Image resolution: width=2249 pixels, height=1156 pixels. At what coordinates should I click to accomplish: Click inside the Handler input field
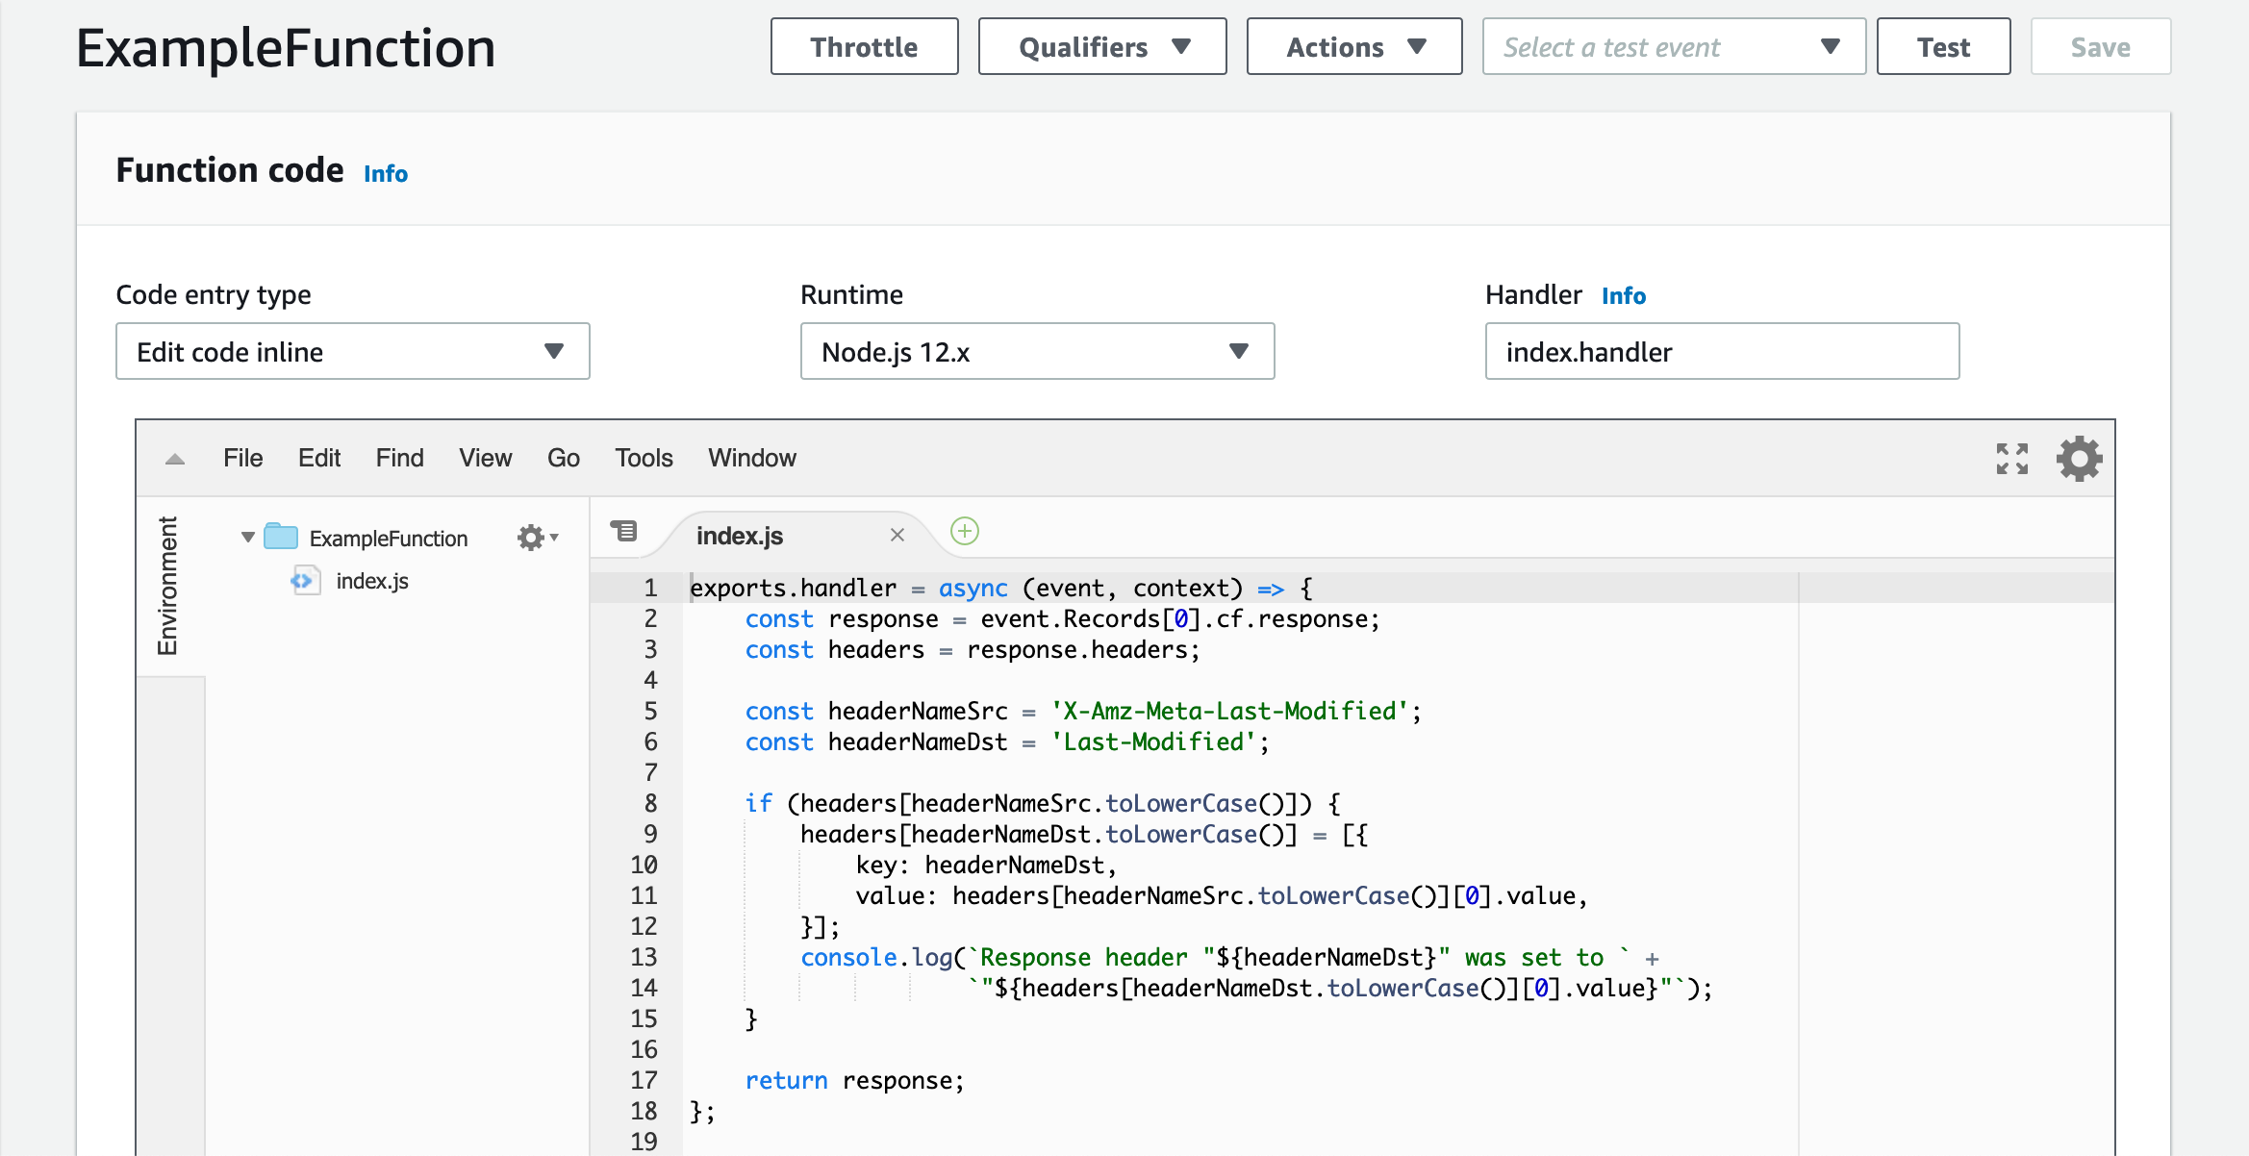(x=1722, y=352)
